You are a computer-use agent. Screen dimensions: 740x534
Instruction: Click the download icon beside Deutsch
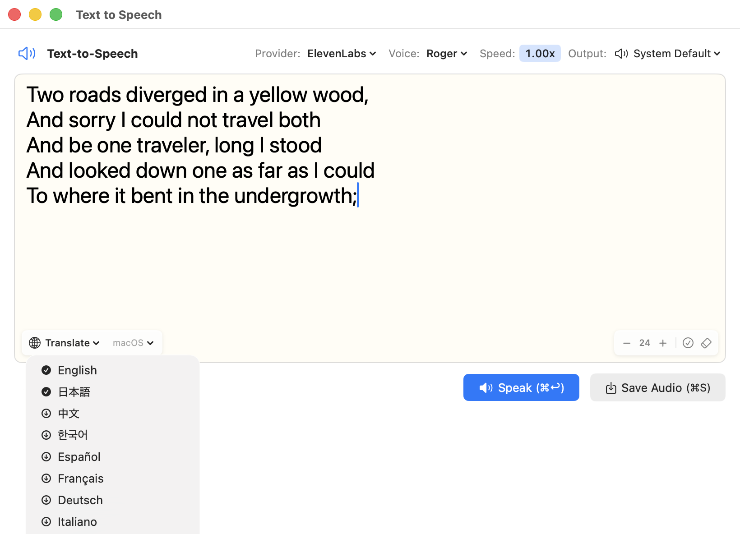pos(46,500)
